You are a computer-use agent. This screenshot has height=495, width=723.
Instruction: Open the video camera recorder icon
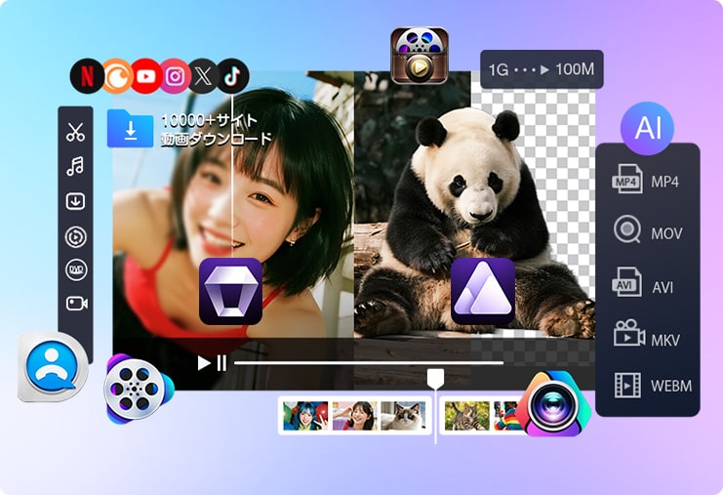[x=76, y=303]
